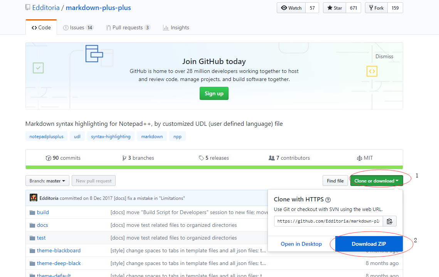This screenshot has height=277, width=439.
Task: Click the green Sign up button
Action: [214, 93]
